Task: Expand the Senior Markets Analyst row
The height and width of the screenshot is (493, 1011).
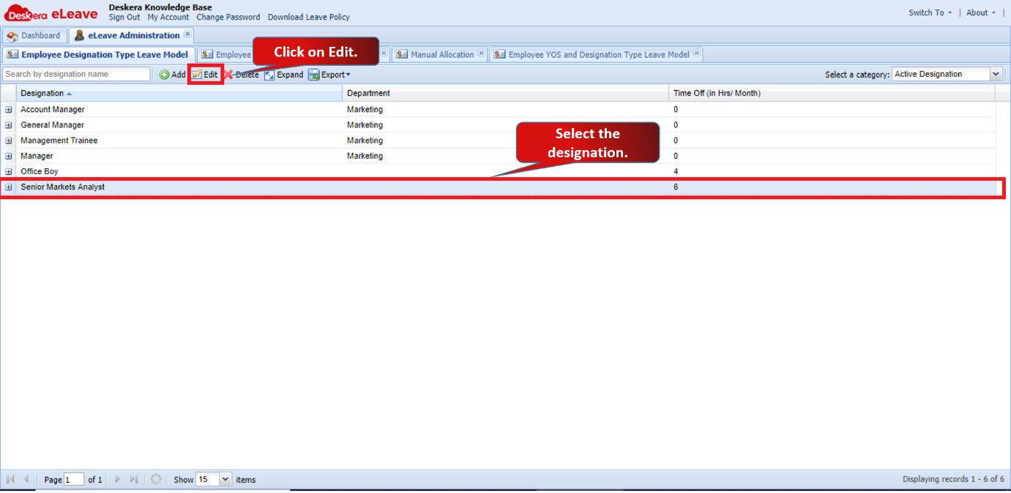Action: point(9,187)
